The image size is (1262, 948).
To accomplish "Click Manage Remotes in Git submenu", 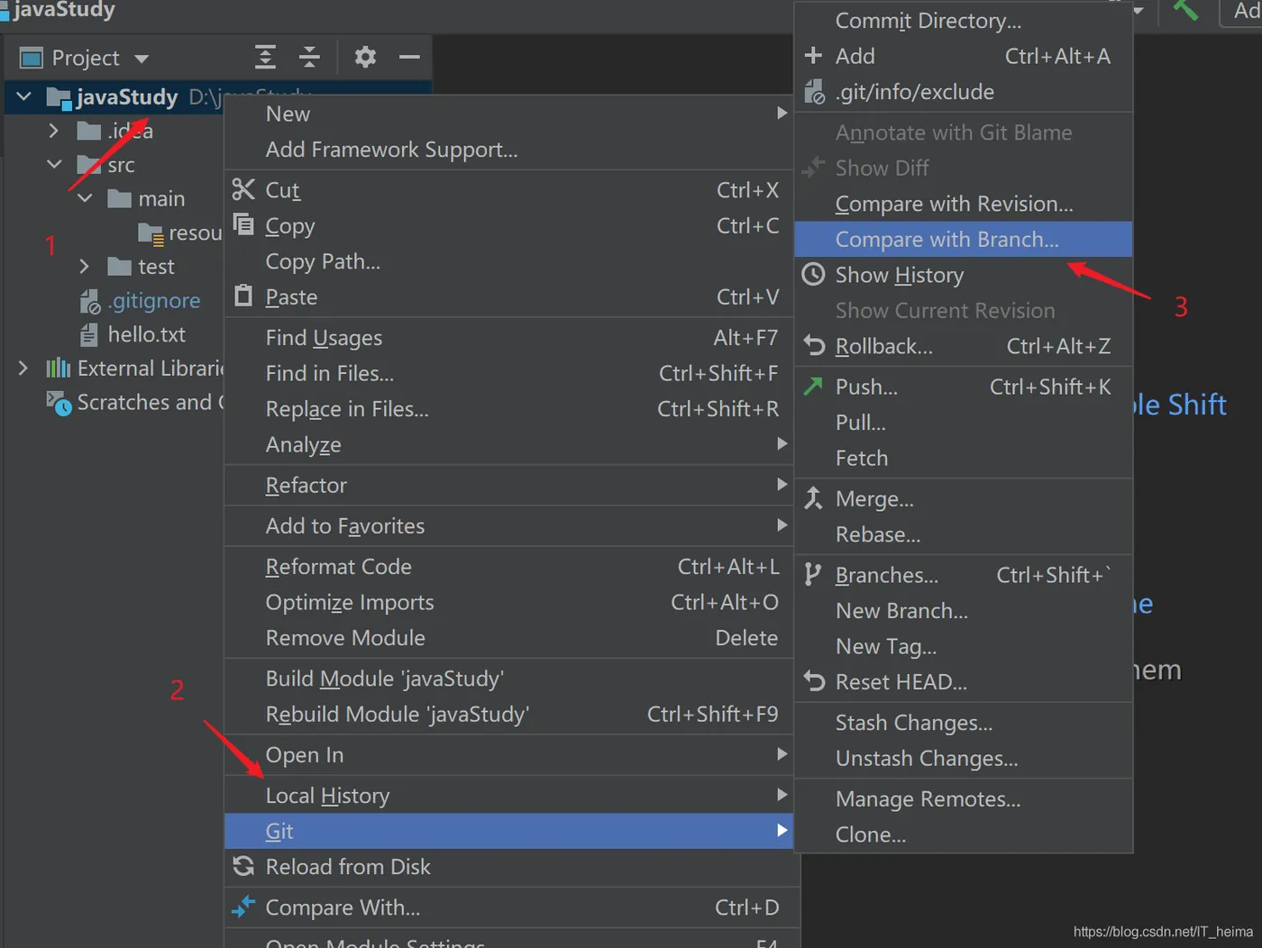I will (963, 798).
